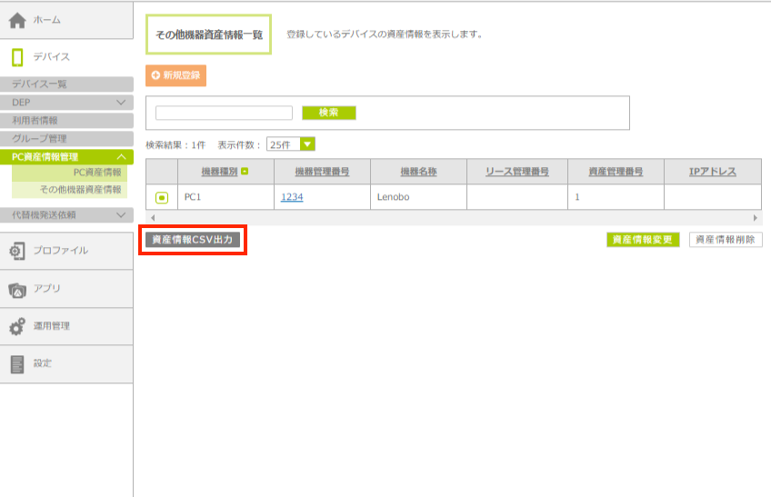Click the table's right scroll arrow
This screenshot has height=497, width=771.
point(756,218)
